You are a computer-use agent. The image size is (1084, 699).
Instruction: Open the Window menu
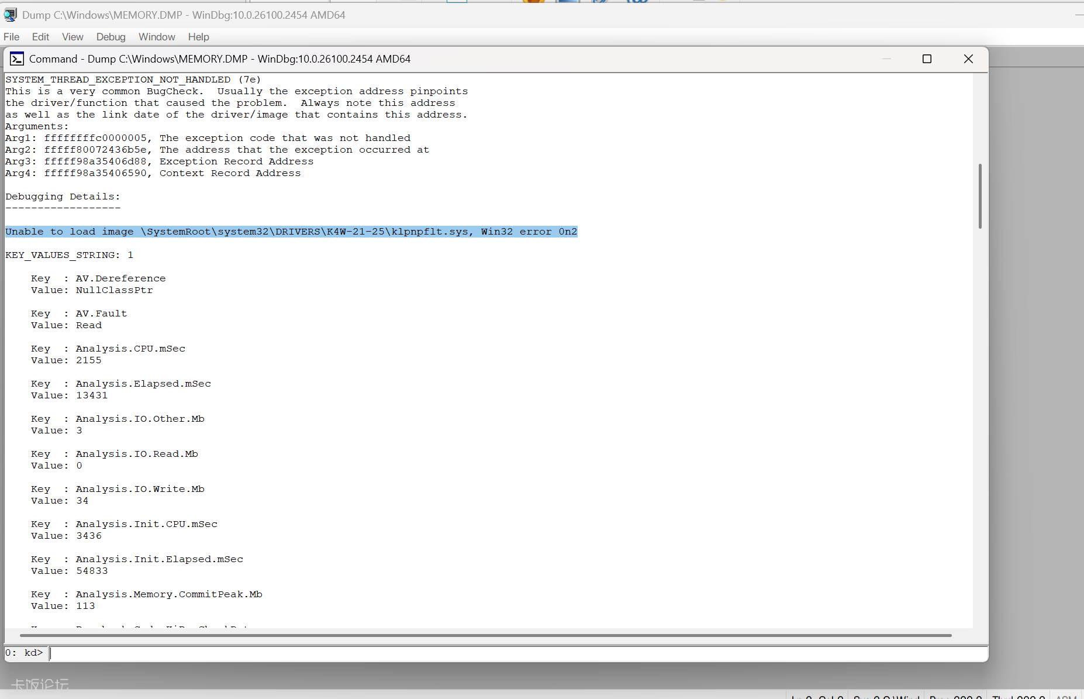click(x=157, y=37)
